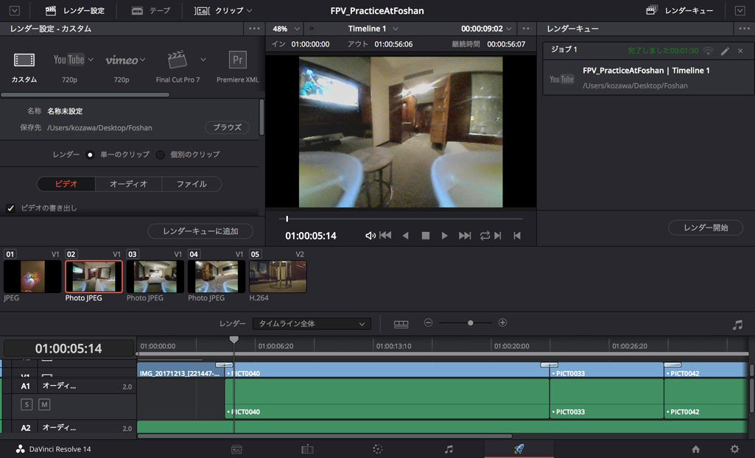This screenshot has height=458, width=755.
Task: Click the レンダー開始 button
Action: click(705, 228)
